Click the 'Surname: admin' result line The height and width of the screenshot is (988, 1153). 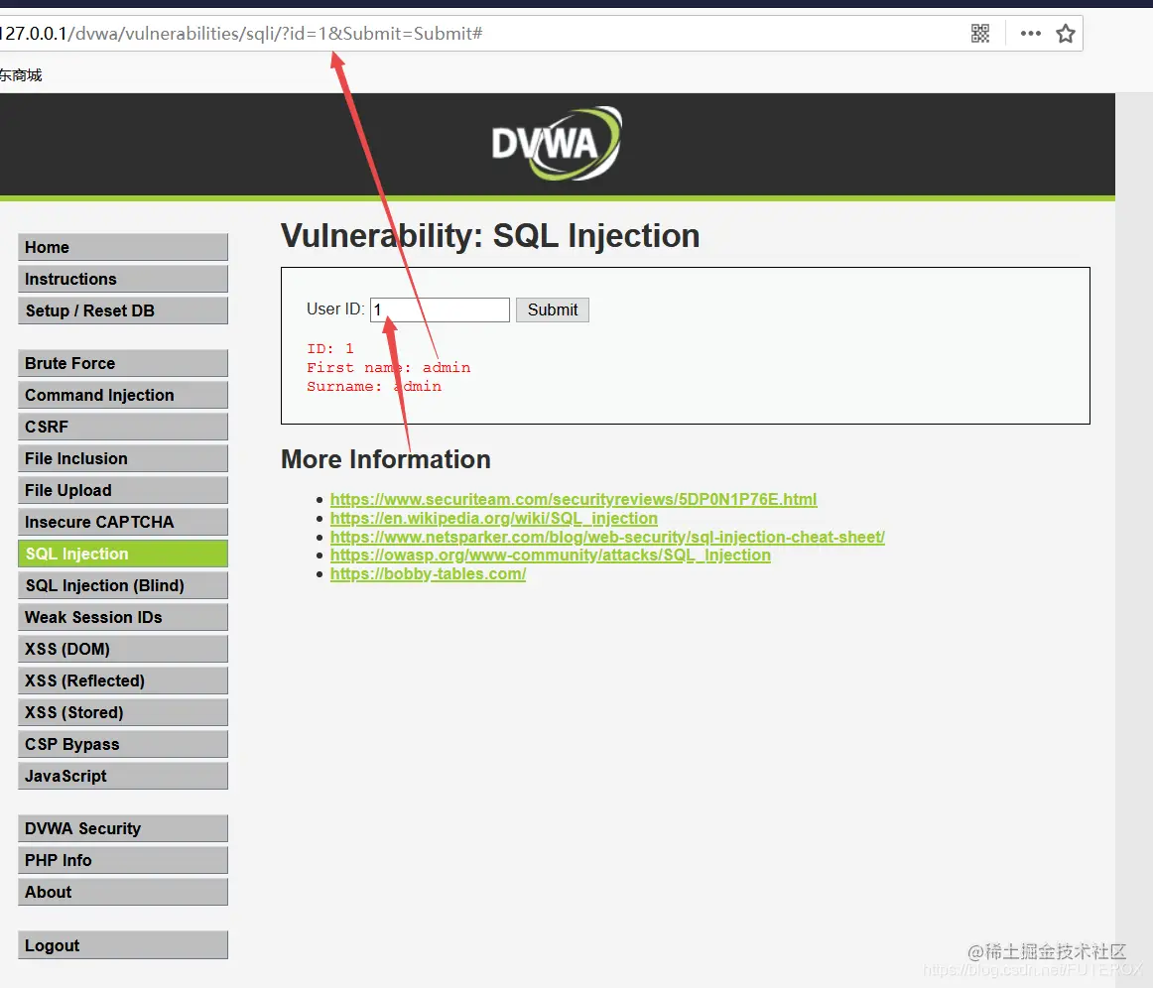374,386
